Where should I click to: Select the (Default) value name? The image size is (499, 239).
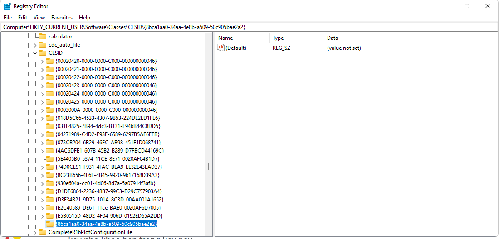236,48
